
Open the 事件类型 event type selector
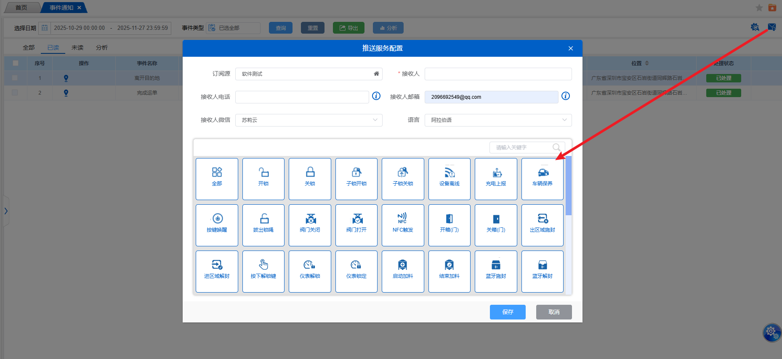pos(234,28)
